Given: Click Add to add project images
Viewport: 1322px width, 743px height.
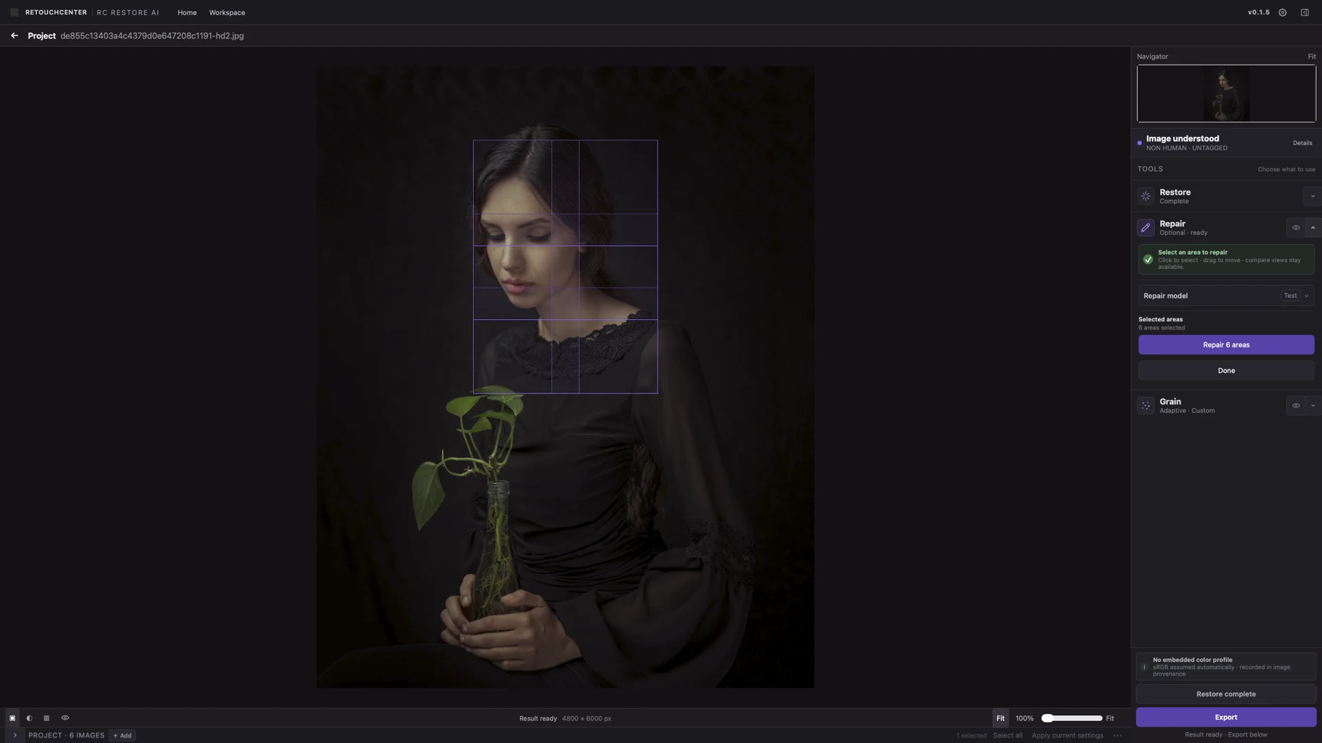Looking at the screenshot, I should (x=123, y=735).
